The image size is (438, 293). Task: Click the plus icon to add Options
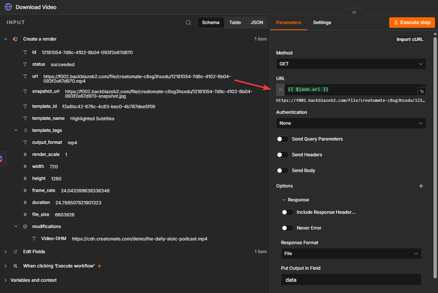[x=421, y=186]
